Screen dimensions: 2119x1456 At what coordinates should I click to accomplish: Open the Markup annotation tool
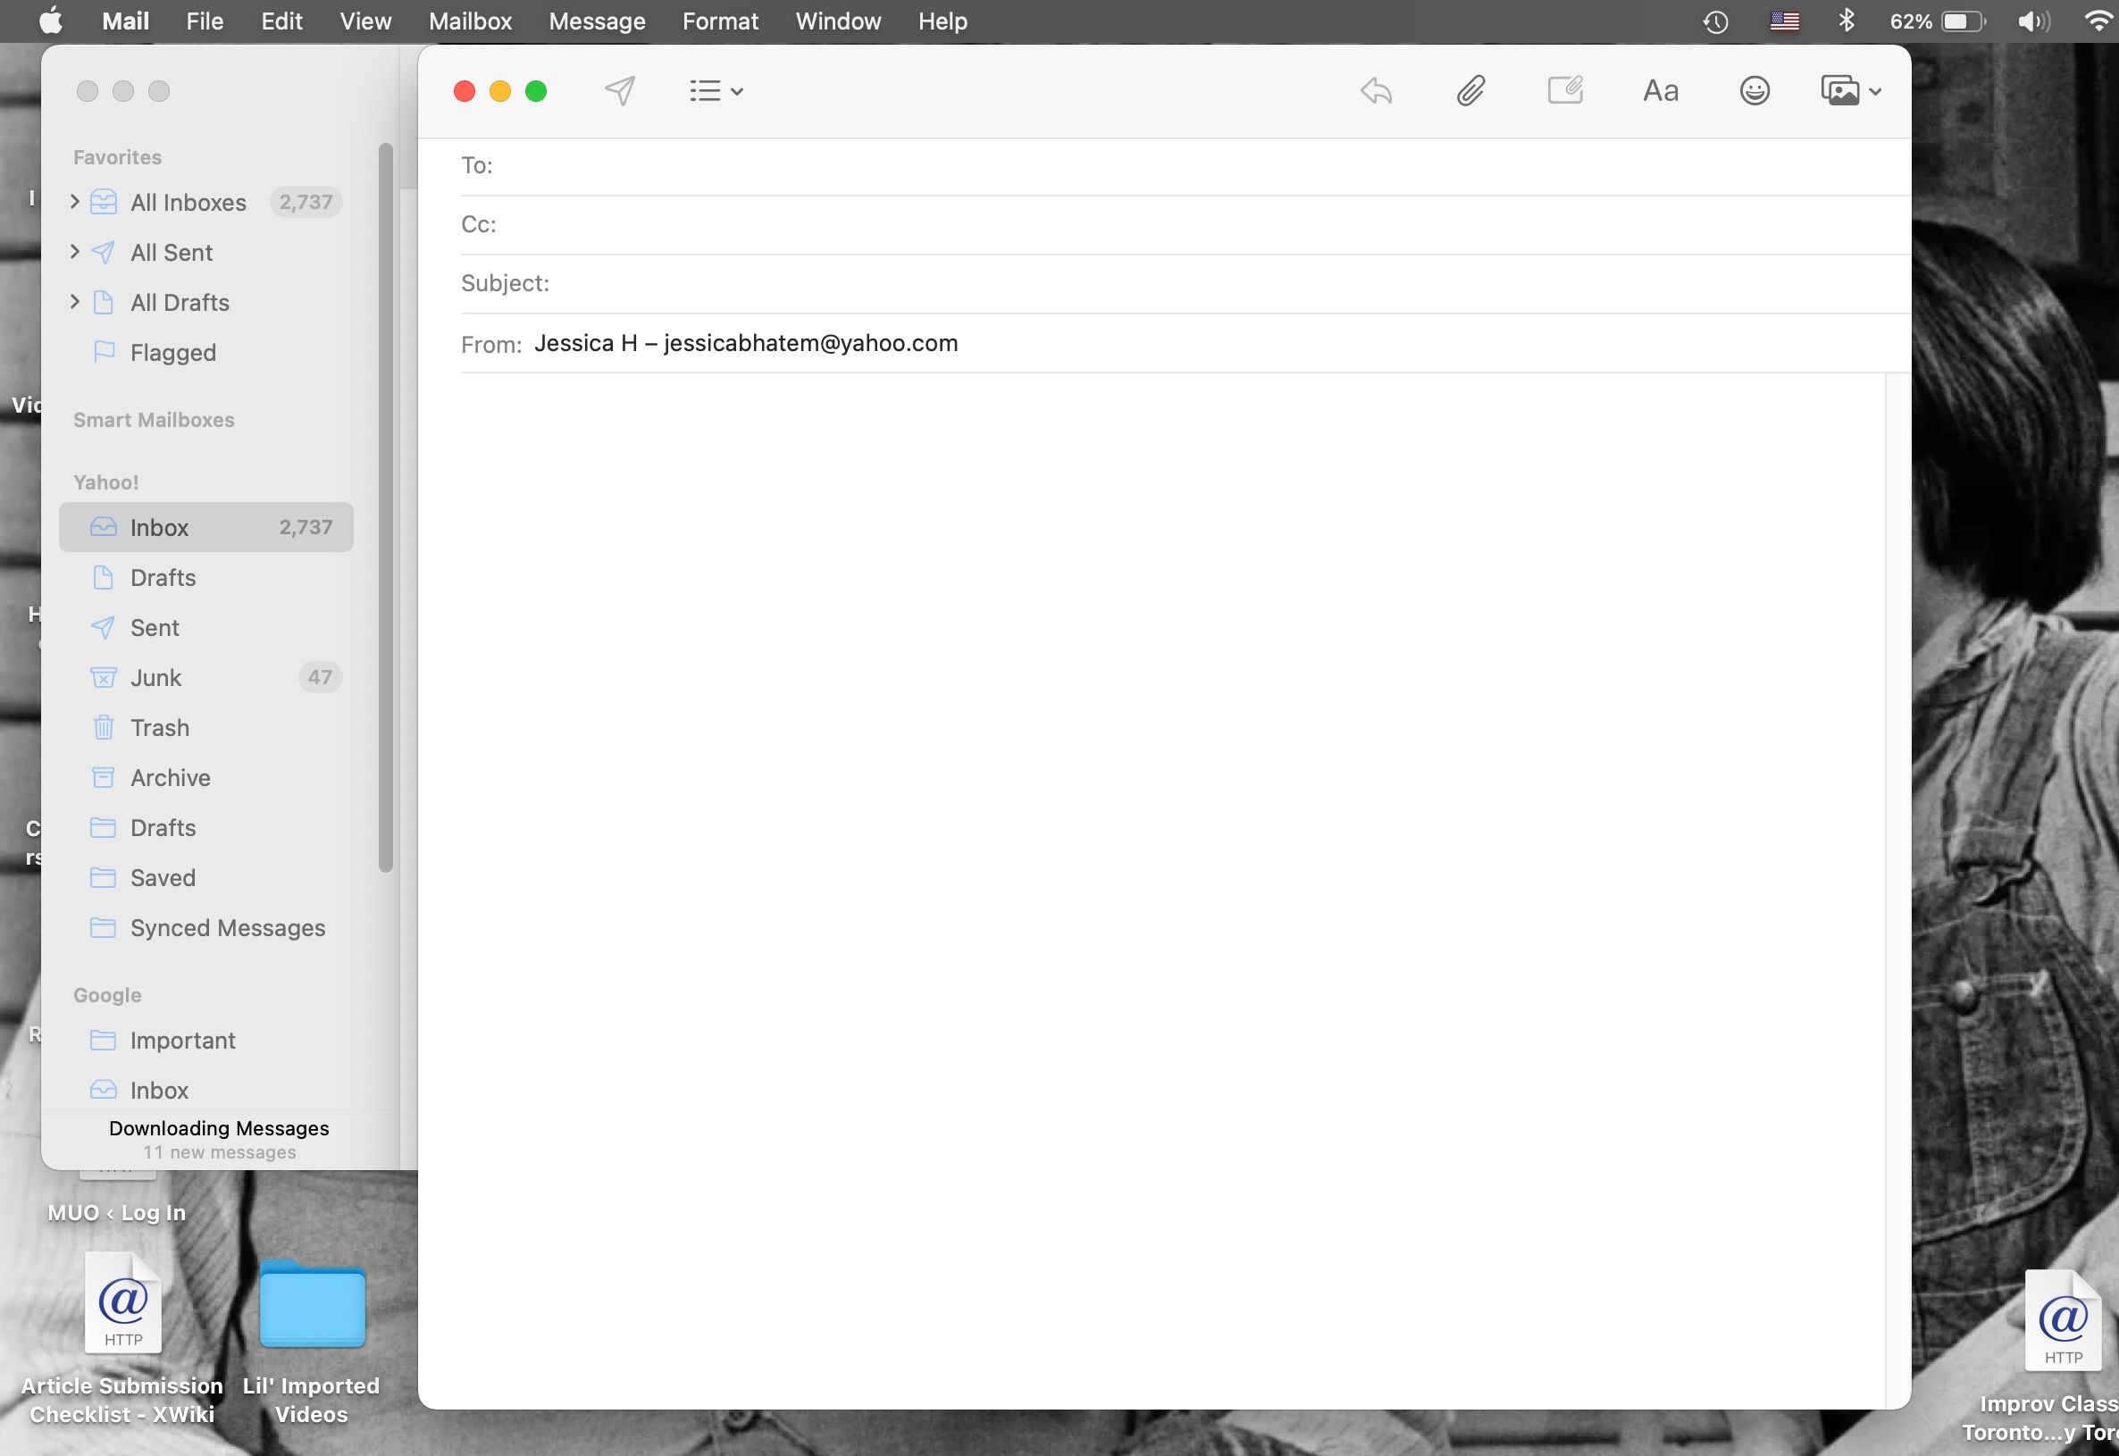(1566, 90)
